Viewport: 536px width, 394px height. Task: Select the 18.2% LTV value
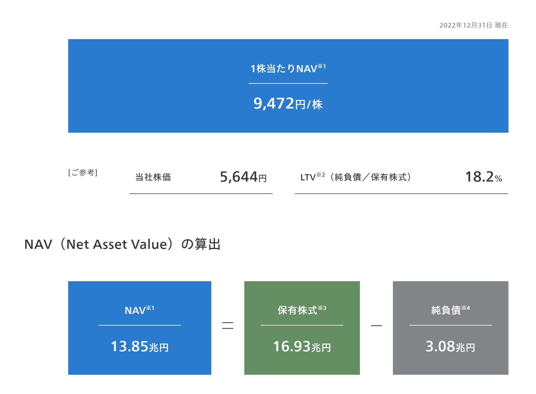pos(483,177)
